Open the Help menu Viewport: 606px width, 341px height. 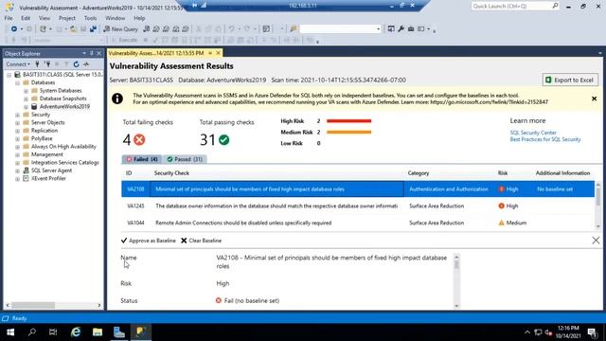pos(139,18)
